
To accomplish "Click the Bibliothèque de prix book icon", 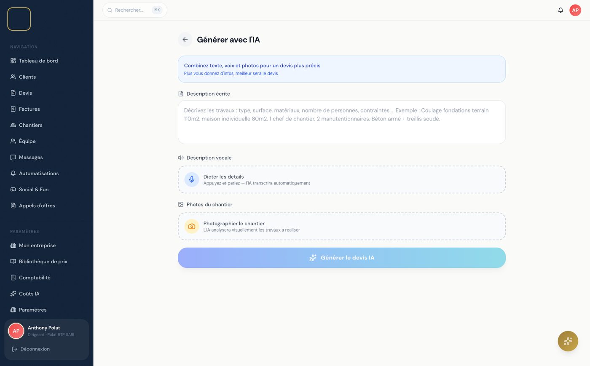I will (x=13, y=262).
